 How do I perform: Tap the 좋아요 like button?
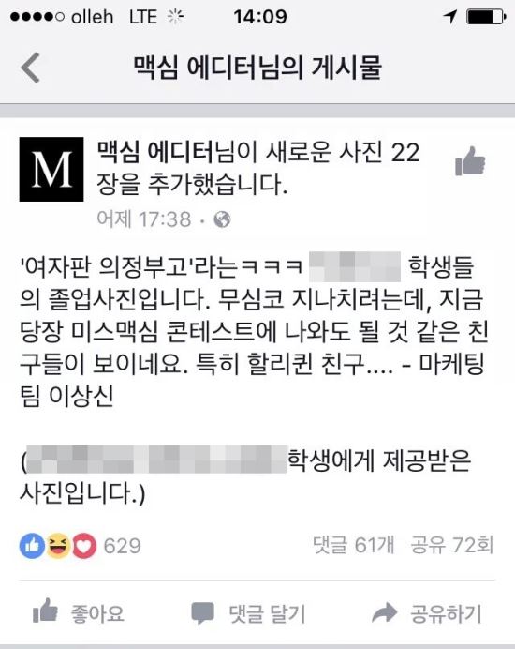coord(79,612)
